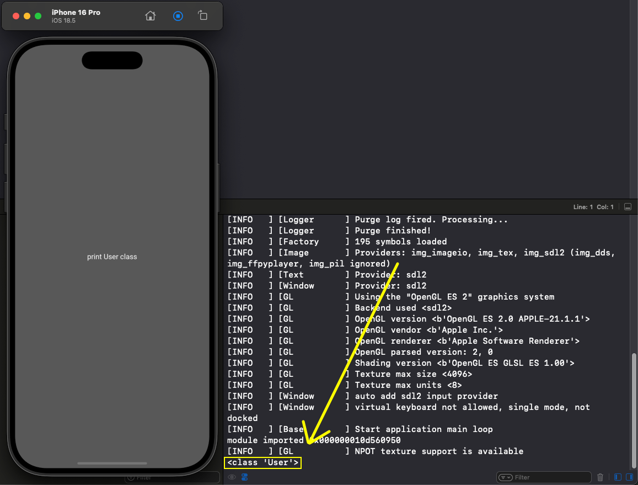Click the console Filter text field
The width and height of the screenshot is (638, 485).
click(544, 477)
